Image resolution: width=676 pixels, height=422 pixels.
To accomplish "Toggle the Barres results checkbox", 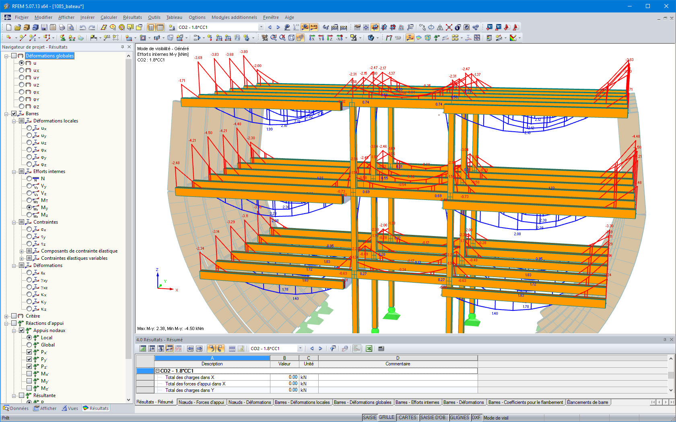I will [x=14, y=114].
